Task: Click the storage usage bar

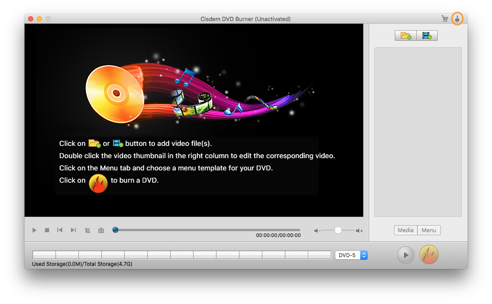Action: click(x=182, y=255)
